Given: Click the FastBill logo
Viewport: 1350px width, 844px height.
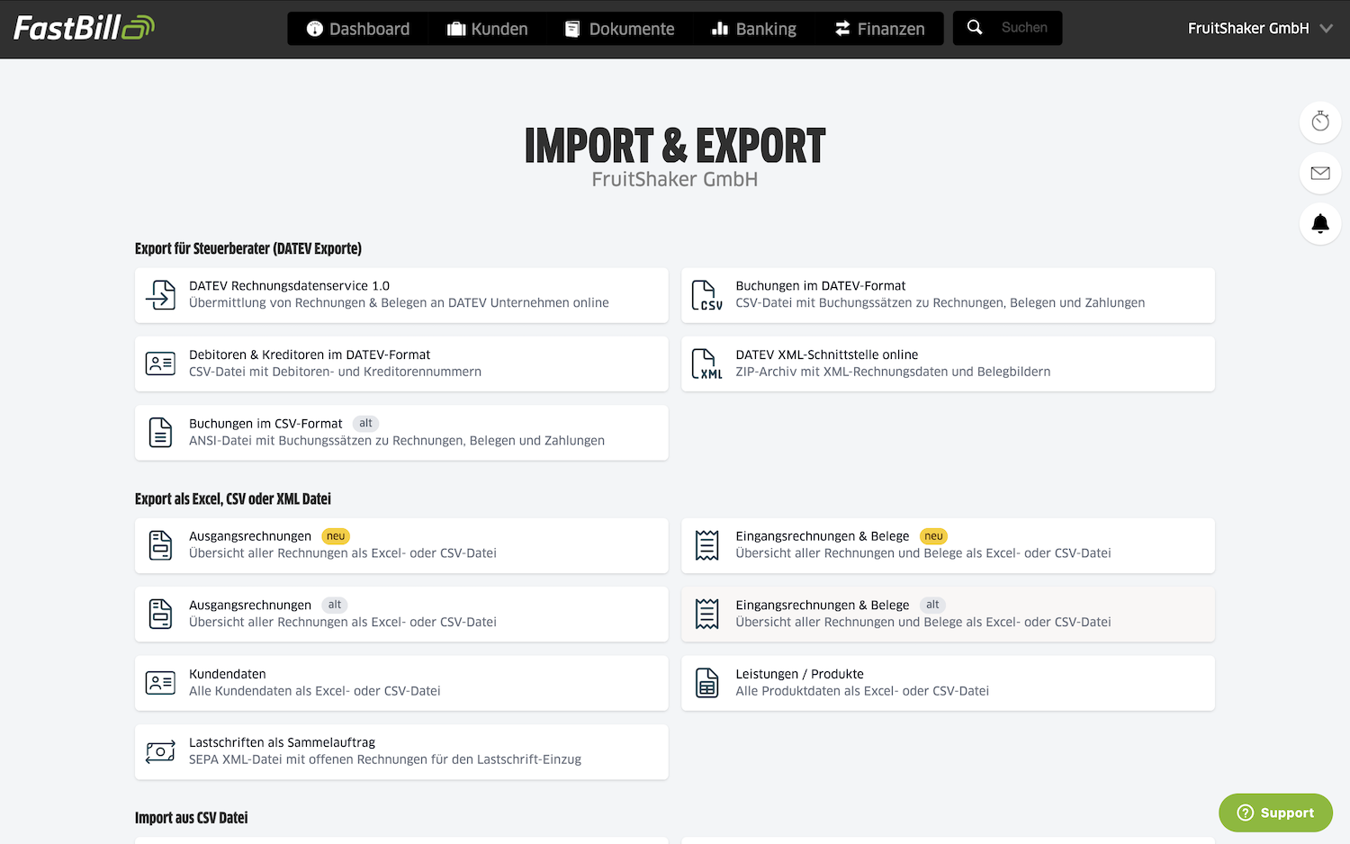Looking at the screenshot, I should click(83, 27).
